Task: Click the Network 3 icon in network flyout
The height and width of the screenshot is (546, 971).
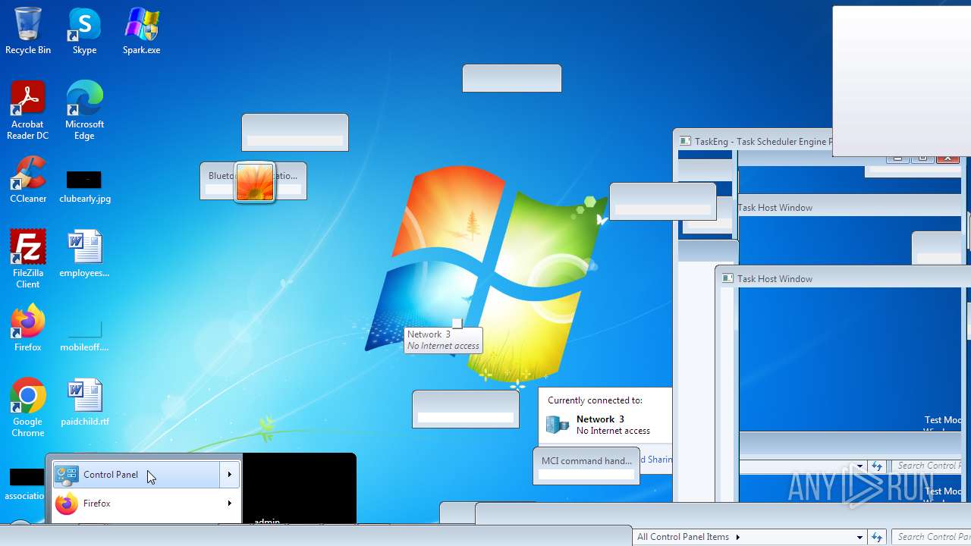Action: tap(558, 425)
